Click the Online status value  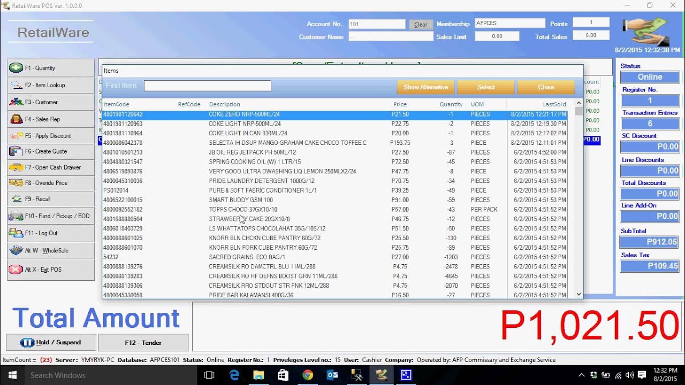(x=650, y=77)
